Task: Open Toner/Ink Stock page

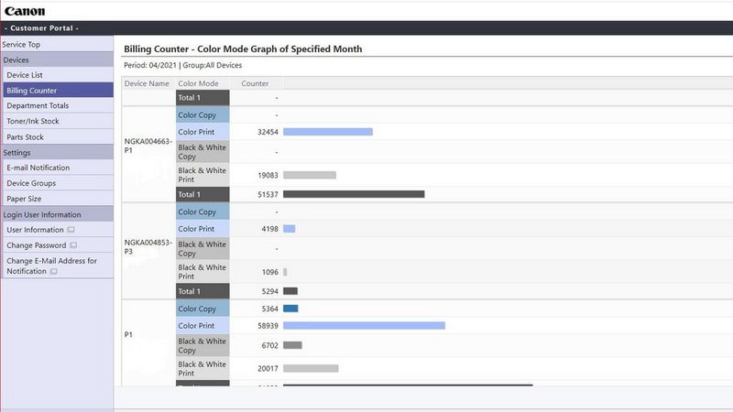Action: [33, 122]
